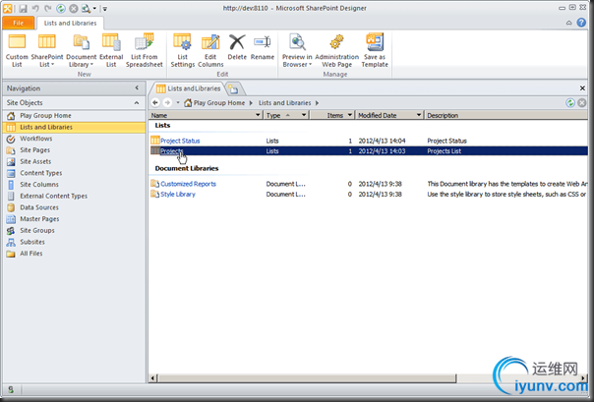Click the Redo quick access icon
Image resolution: width=594 pixels, height=402 pixels.
click(47, 8)
